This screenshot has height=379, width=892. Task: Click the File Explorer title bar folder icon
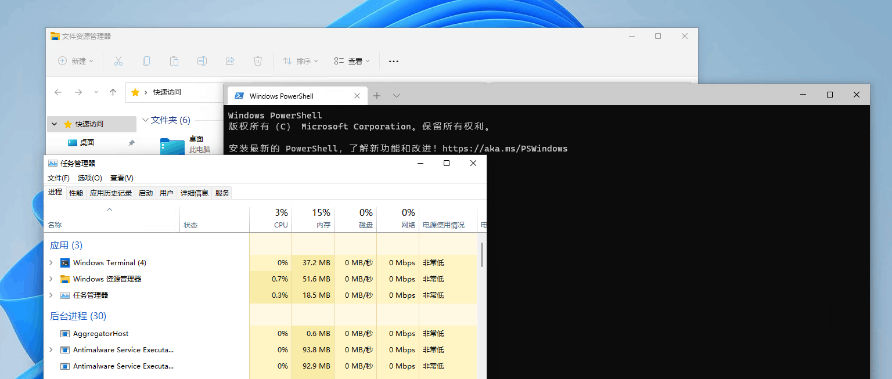pyautogui.click(x=55, y=36)
